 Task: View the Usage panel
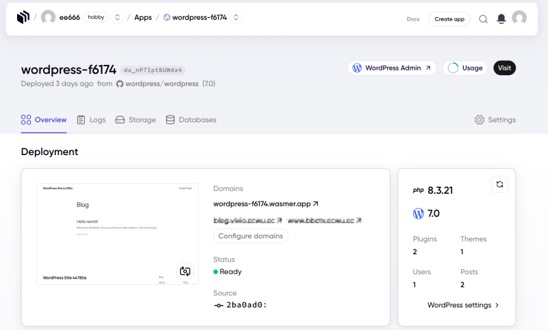(x=465, y=68)
